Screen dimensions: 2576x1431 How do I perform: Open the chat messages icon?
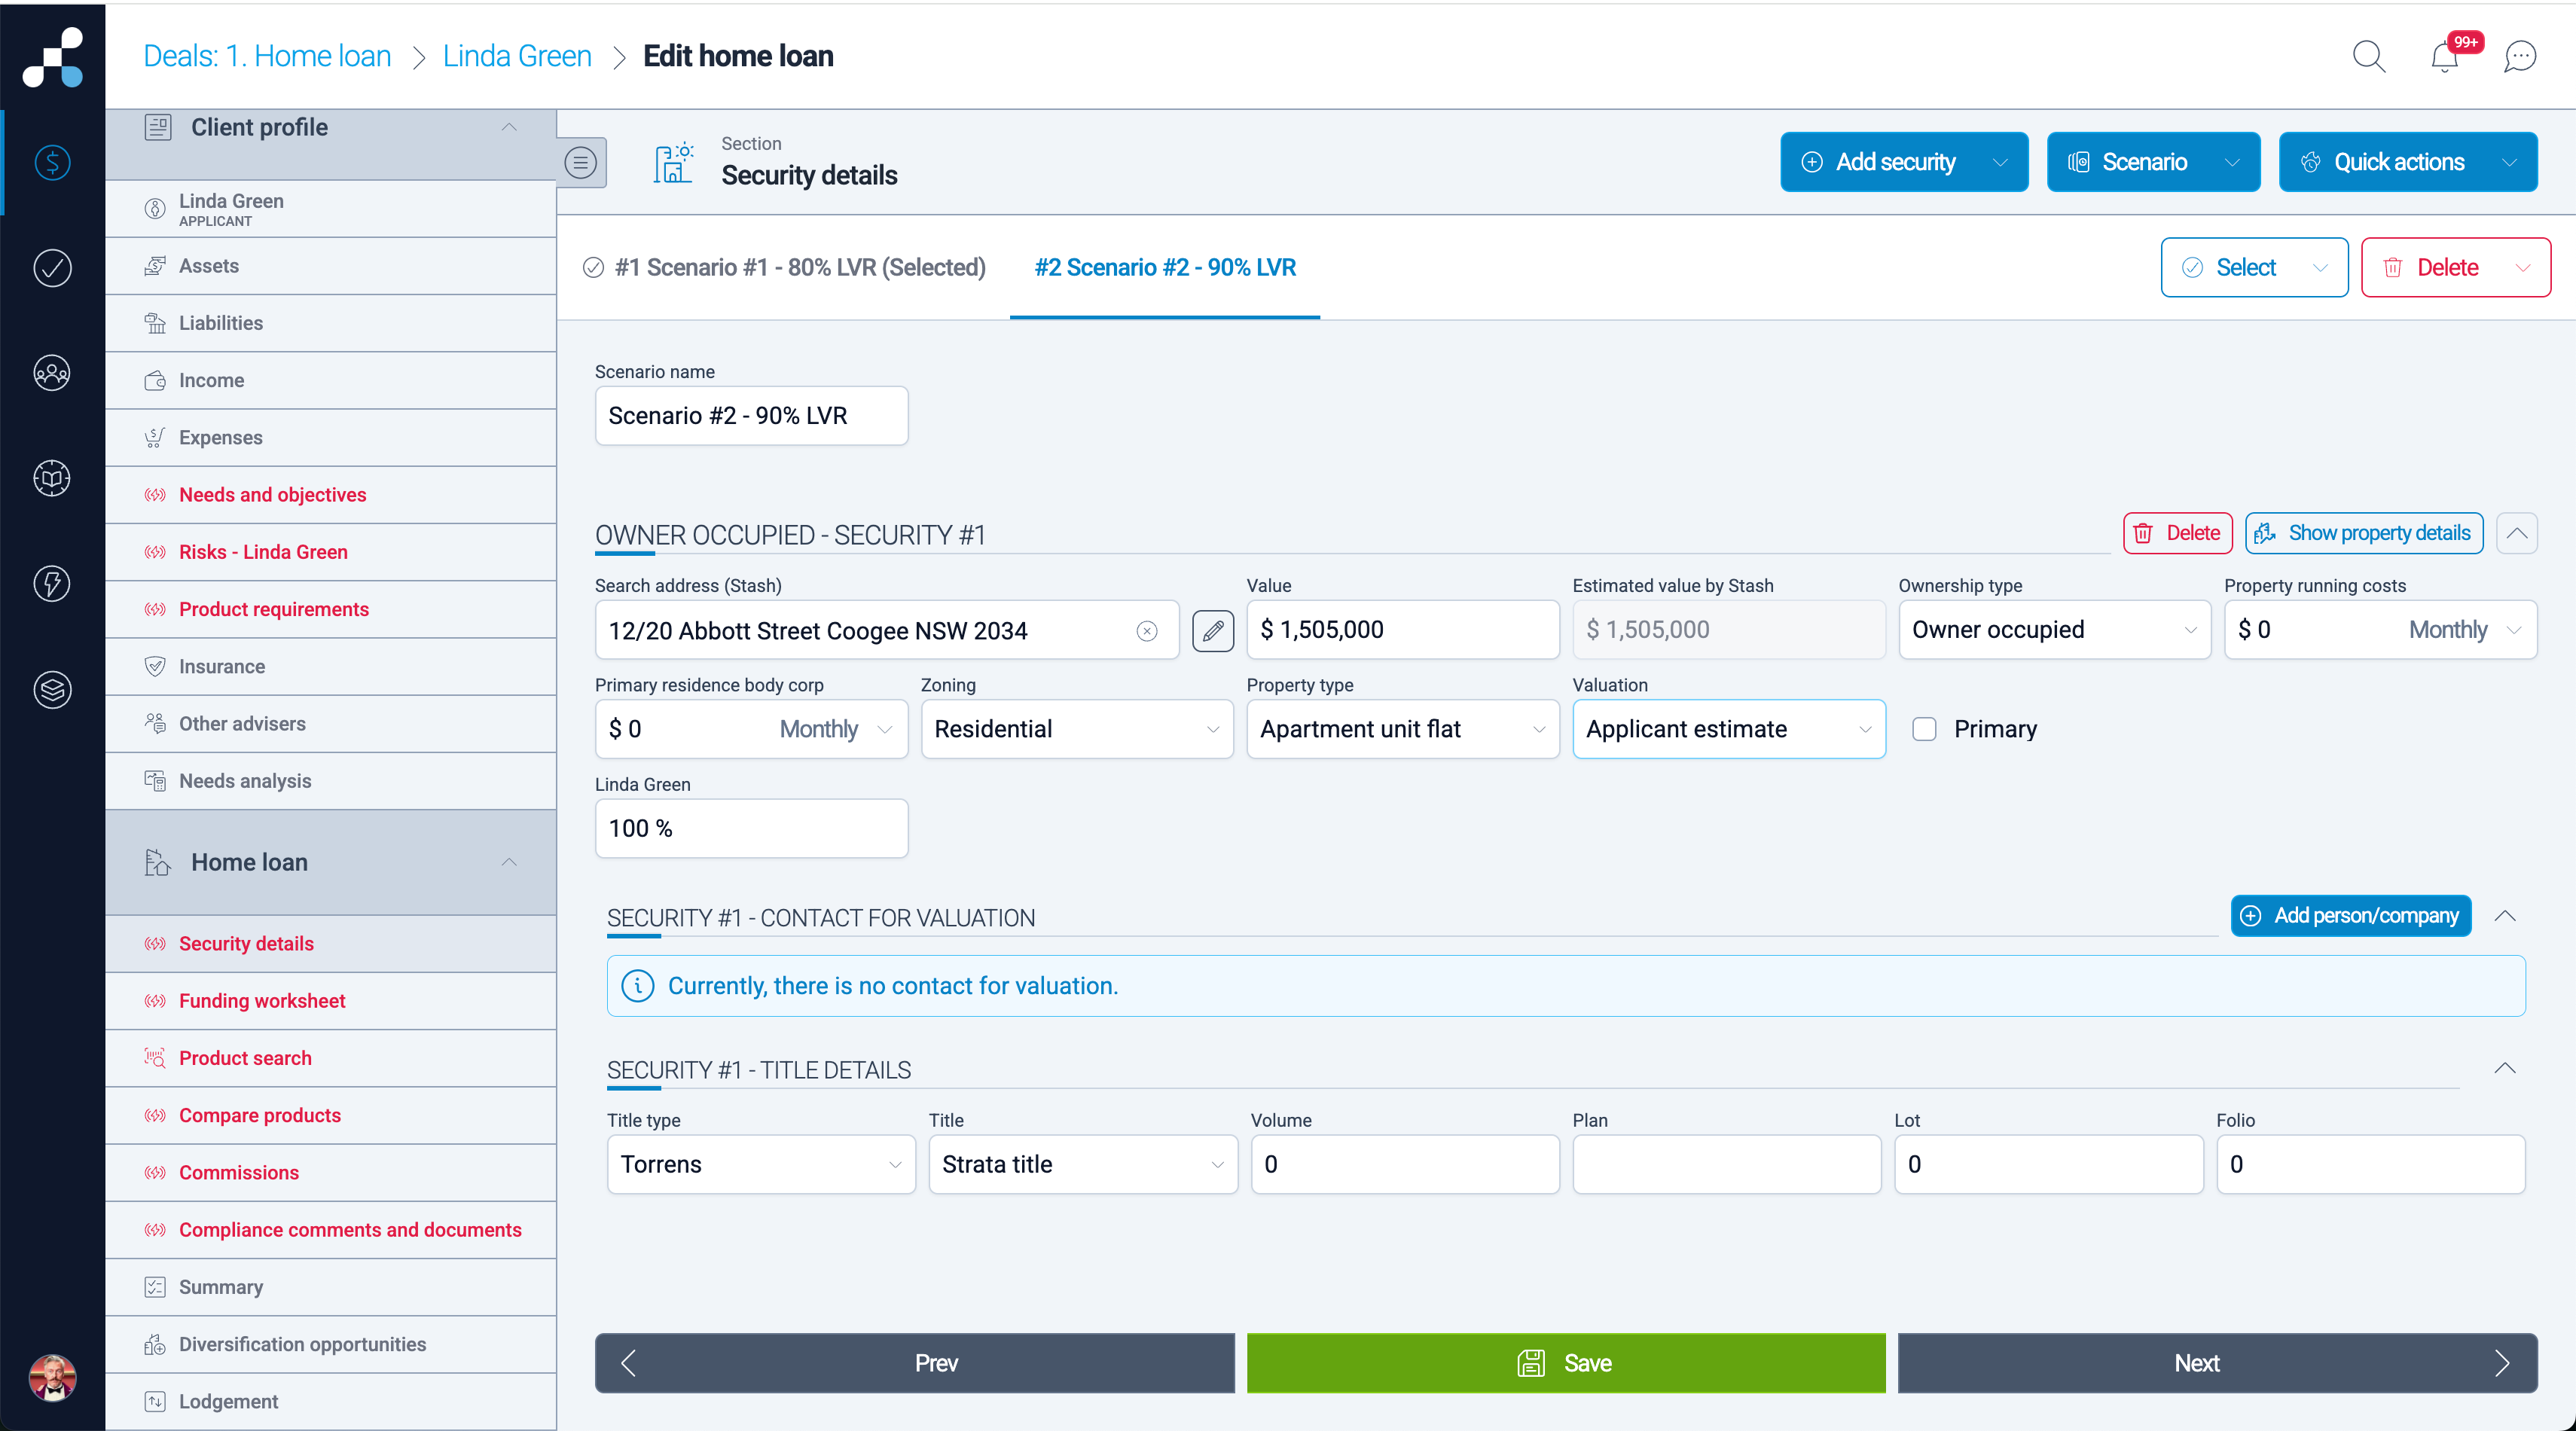(2519, 57)
